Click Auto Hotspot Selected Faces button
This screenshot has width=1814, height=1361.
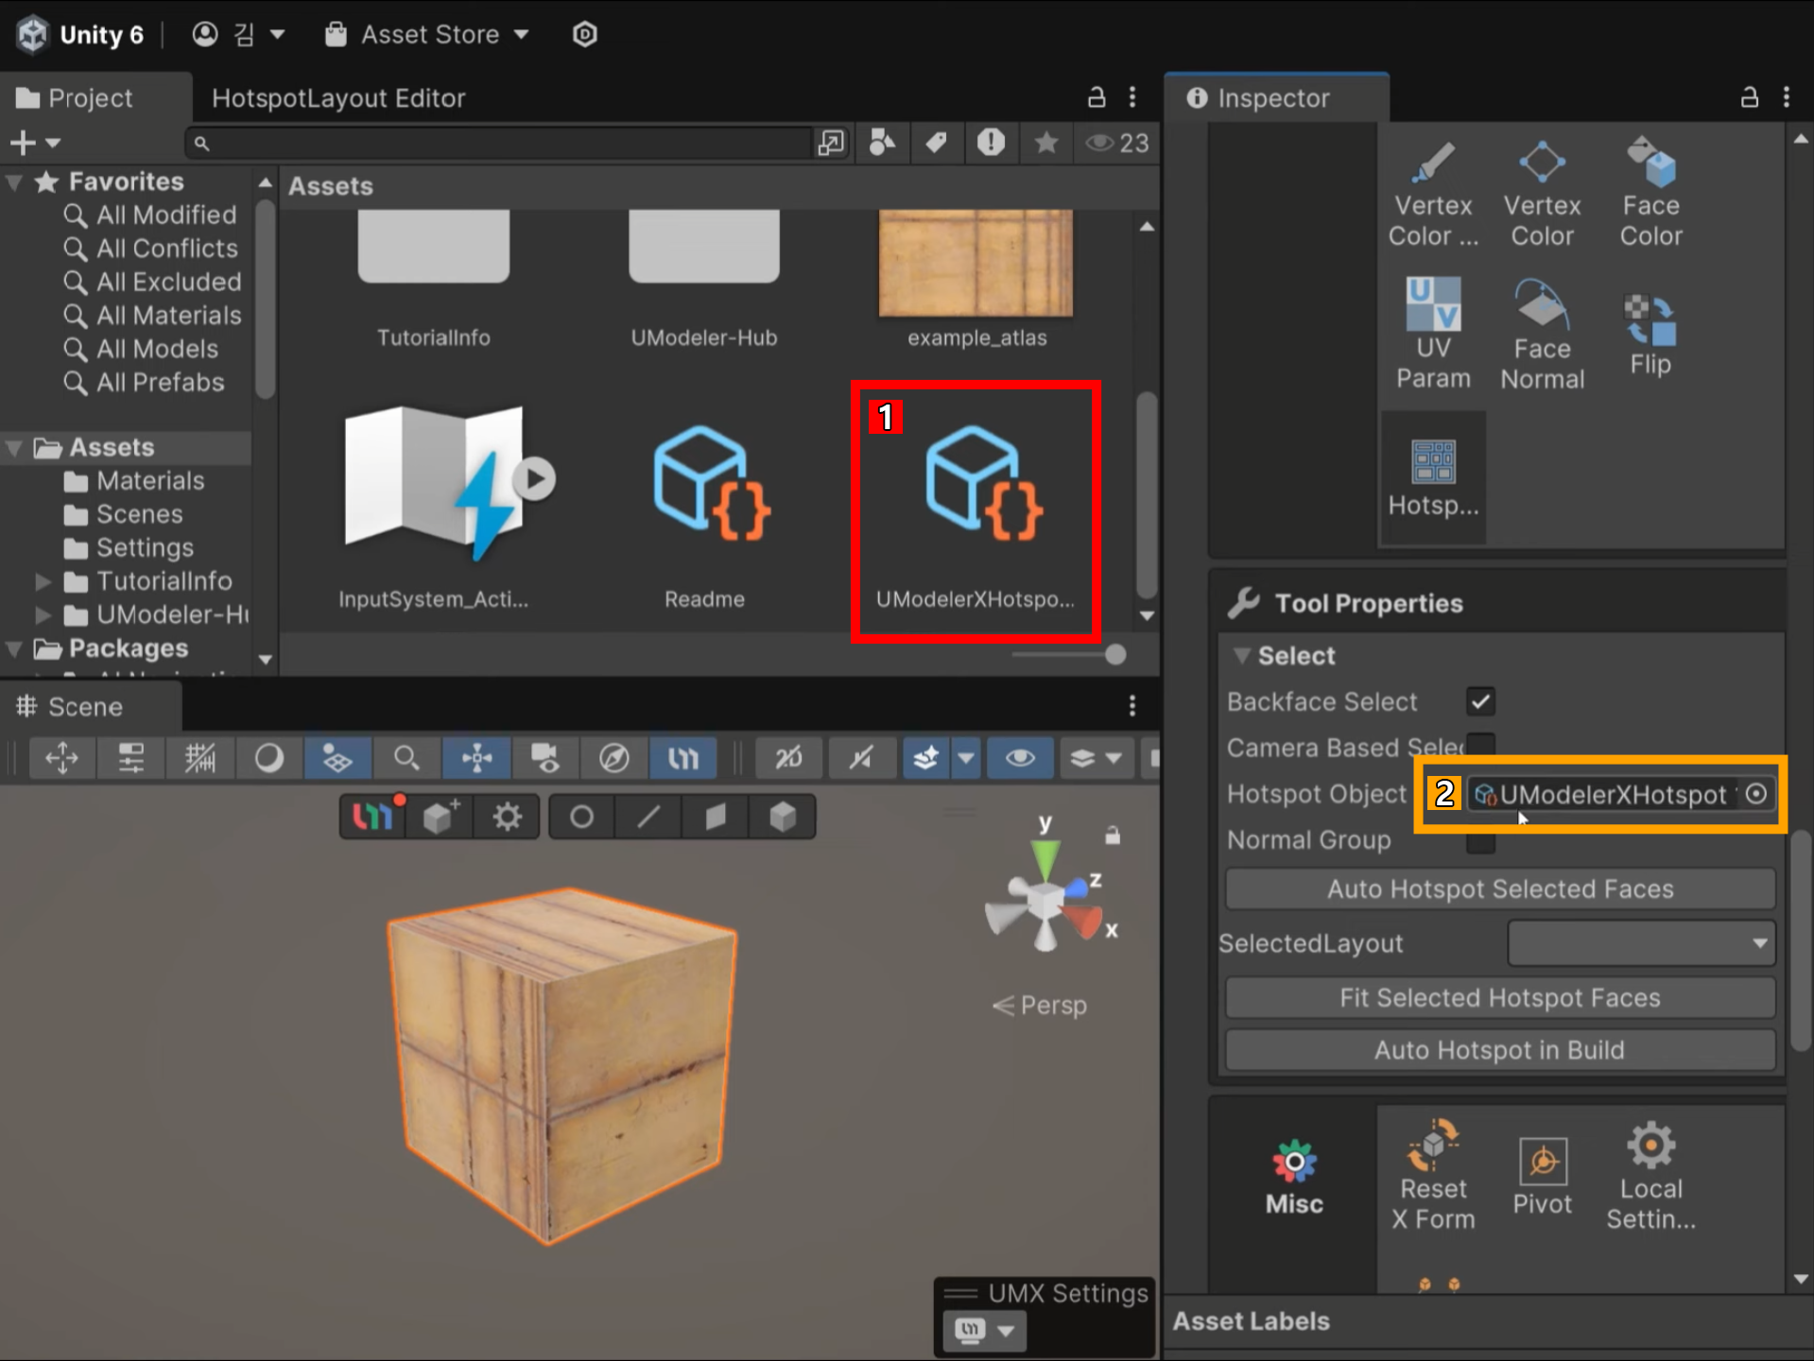[1500, 889]
